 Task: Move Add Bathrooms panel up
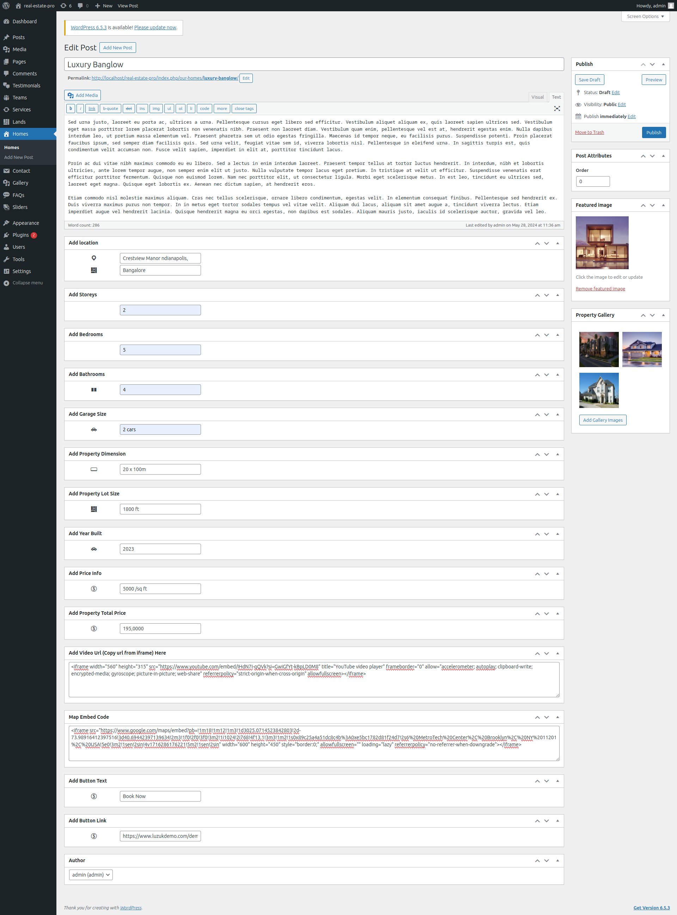(x=537, y=375)
